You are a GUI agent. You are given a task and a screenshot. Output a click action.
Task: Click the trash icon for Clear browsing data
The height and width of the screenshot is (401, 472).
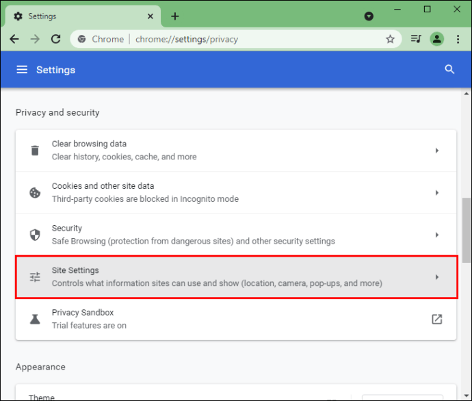point(35,151)
